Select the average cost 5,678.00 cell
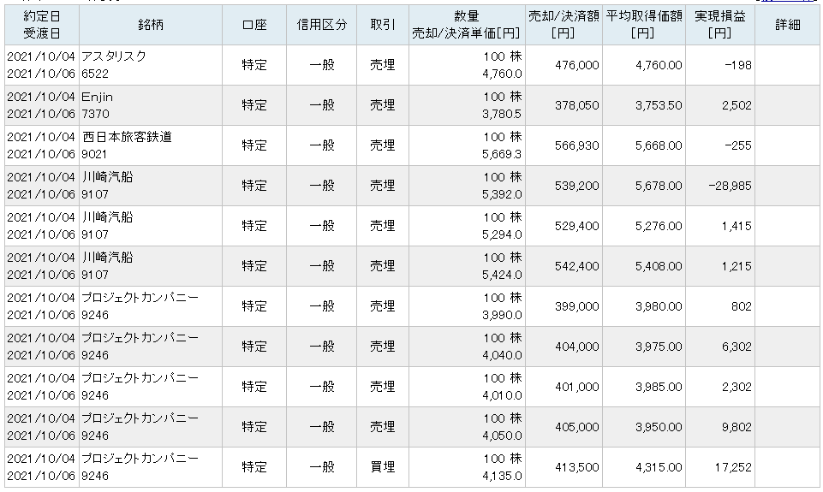 (659, 186)
